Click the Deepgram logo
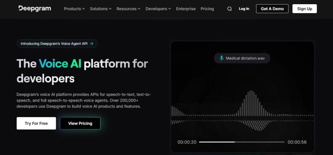 (34, 8)
